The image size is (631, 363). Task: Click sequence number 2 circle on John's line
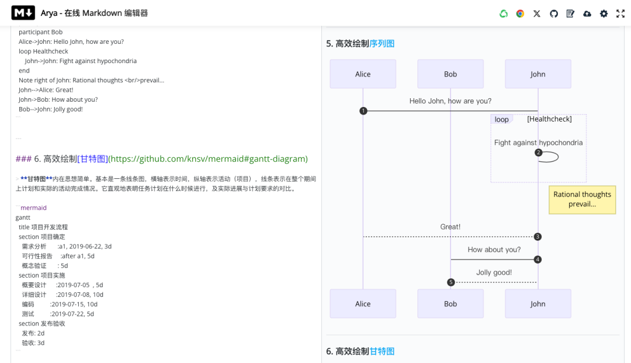539,153
